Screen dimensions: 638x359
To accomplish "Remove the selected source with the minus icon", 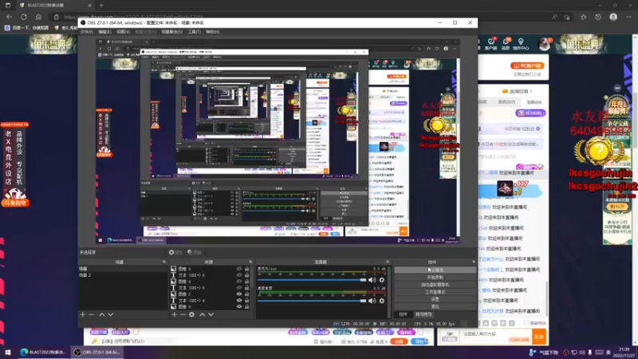I will (183, 314).
